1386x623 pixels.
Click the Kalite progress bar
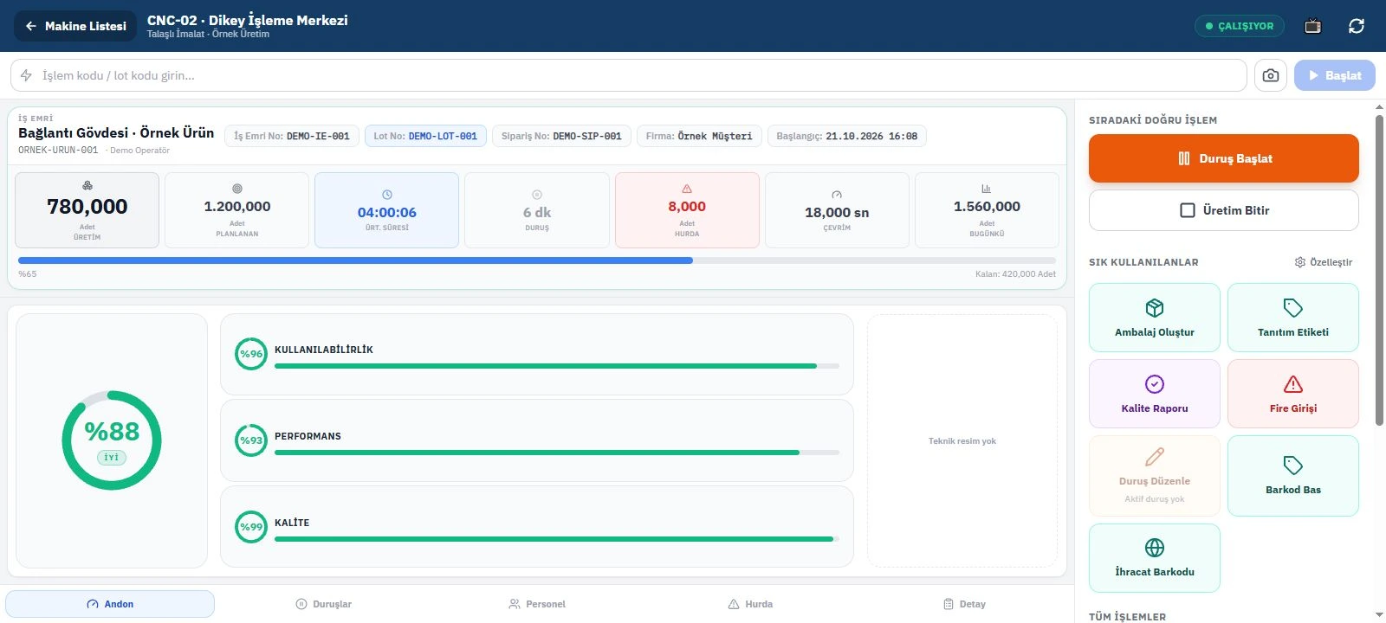[x=557, y=539]
